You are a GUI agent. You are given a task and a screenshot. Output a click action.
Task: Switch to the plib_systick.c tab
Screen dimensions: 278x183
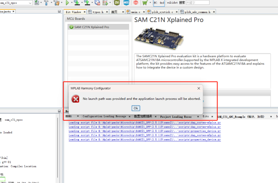pos(162,12)
